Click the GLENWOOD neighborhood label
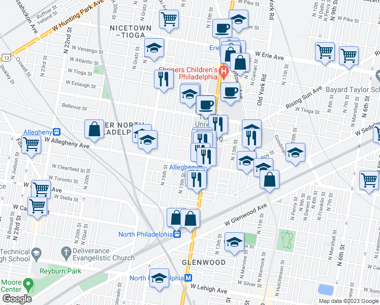Viewport: 380px width, 305px height. pyautogui.click(x=204, y=262)
